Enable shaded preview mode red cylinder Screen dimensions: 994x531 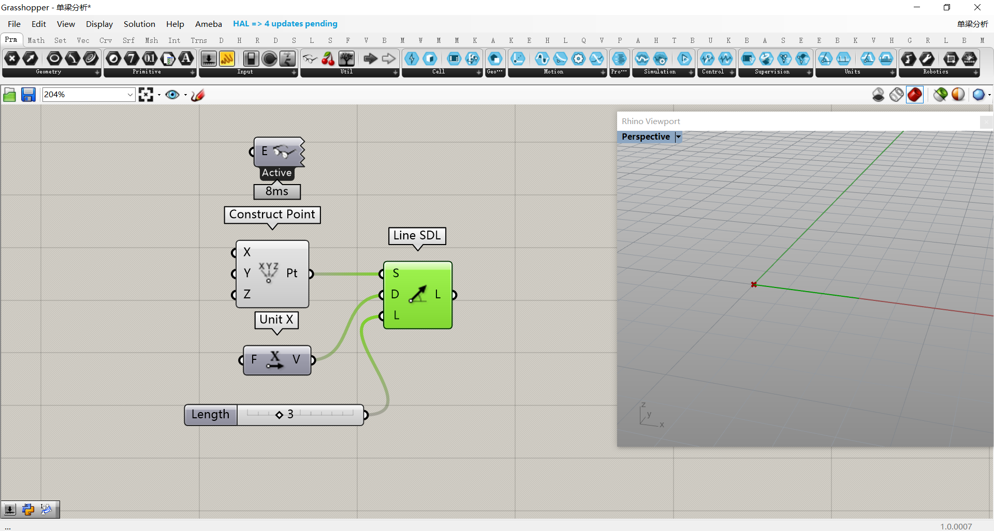click(x=915, y=95)
